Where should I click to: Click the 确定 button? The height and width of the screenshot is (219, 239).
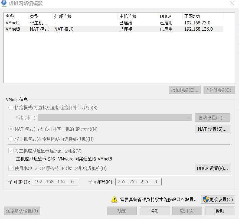[122, 211]
